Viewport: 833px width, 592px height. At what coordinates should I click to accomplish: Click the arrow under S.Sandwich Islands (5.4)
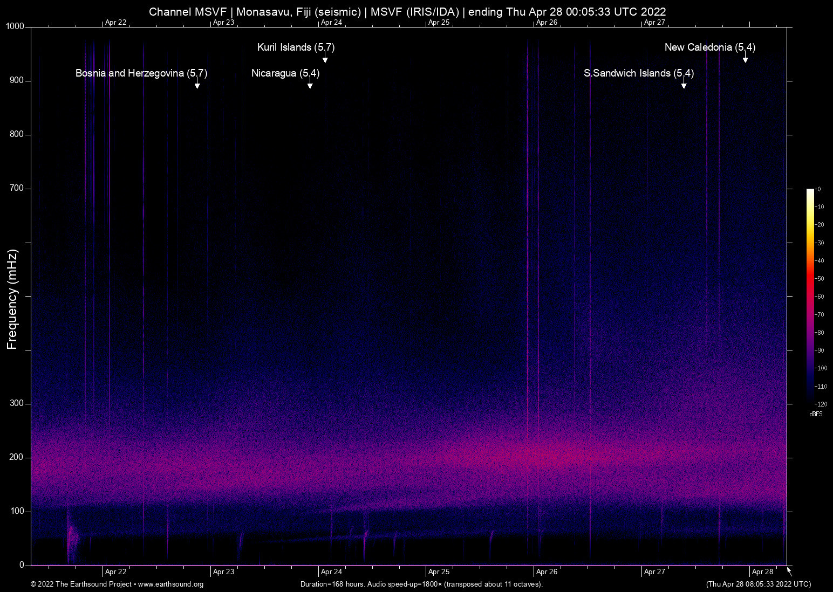click(684, 84)
